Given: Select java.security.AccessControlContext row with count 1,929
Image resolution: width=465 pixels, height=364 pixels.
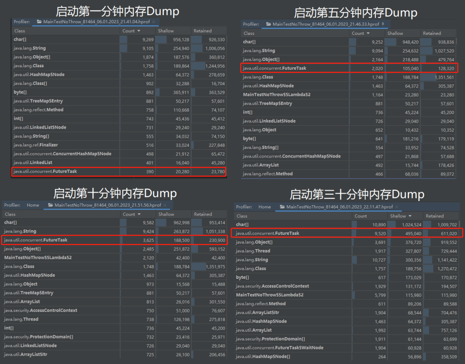Looking at the screenshot, I should click(347, 287).
